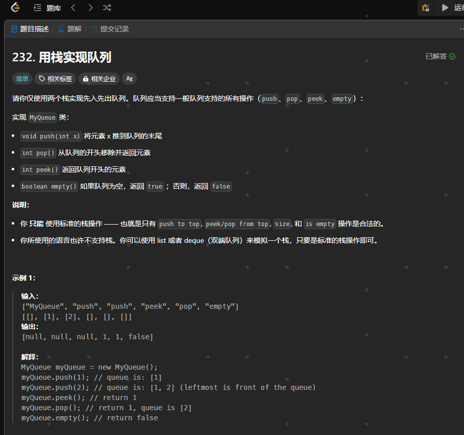Switch to the 提交记录 tab
Screen dimensions: 464x435
[x=110, y=29]
